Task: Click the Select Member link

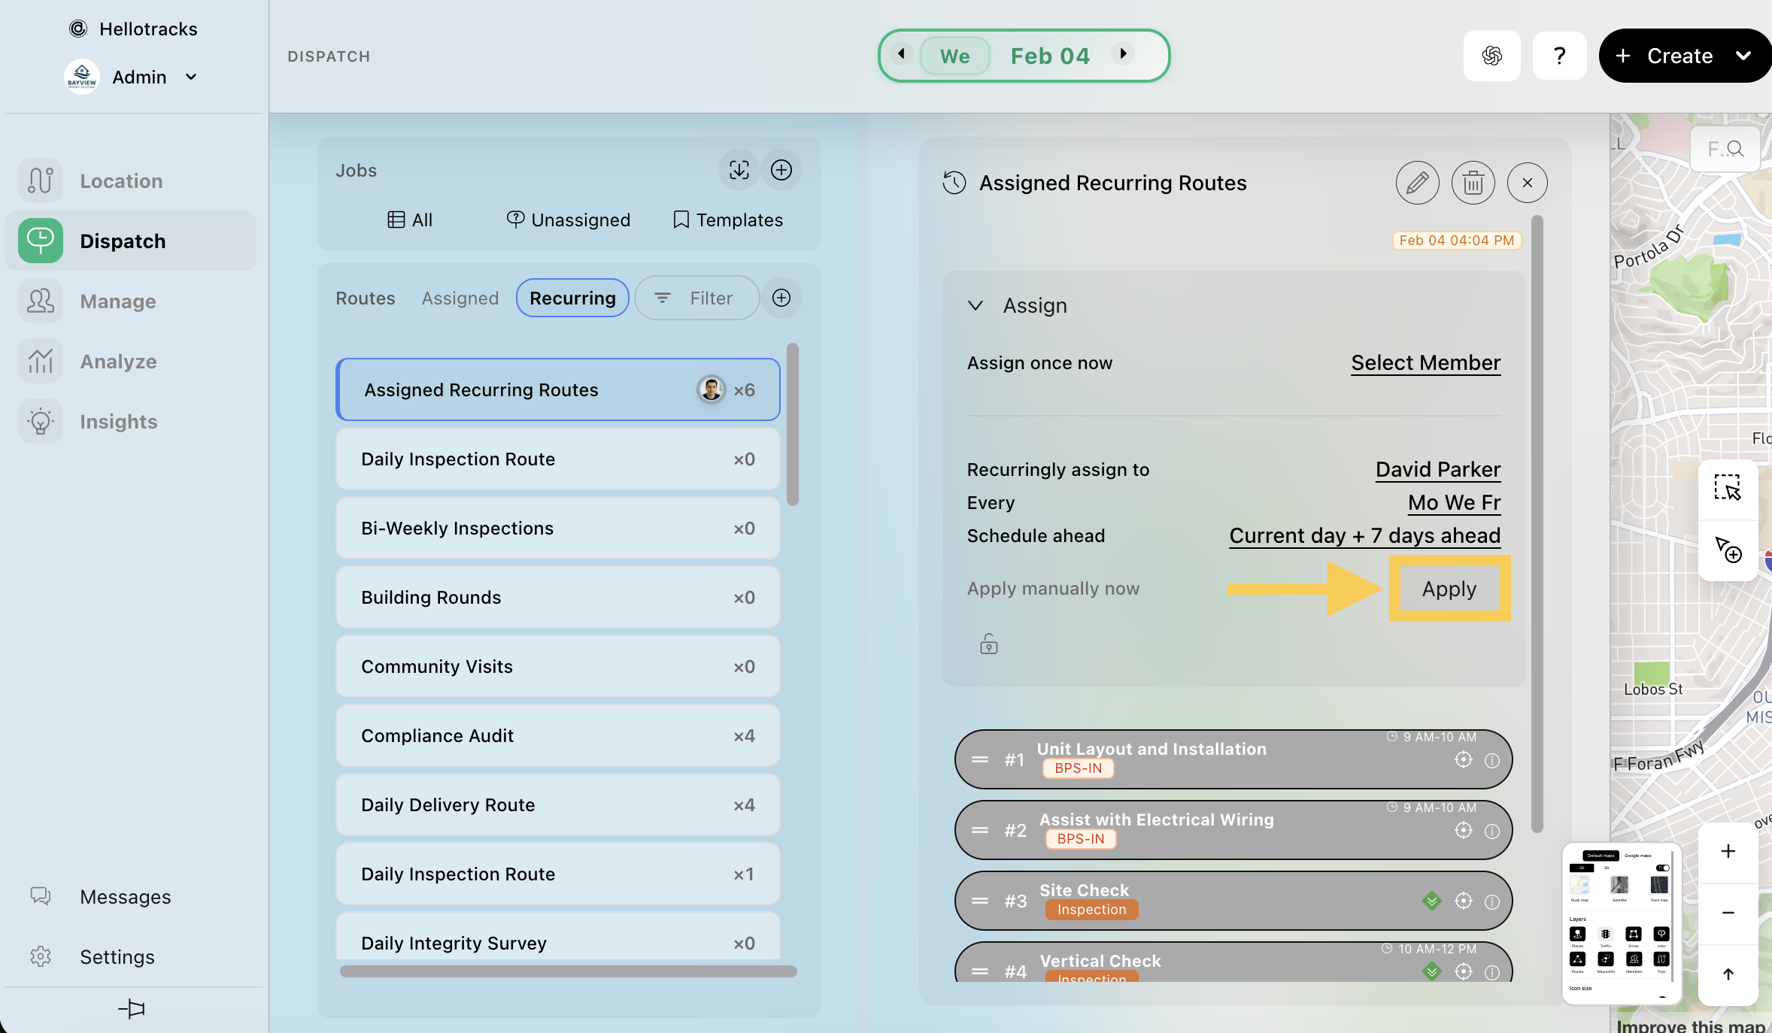Action: pos(1425,362)
